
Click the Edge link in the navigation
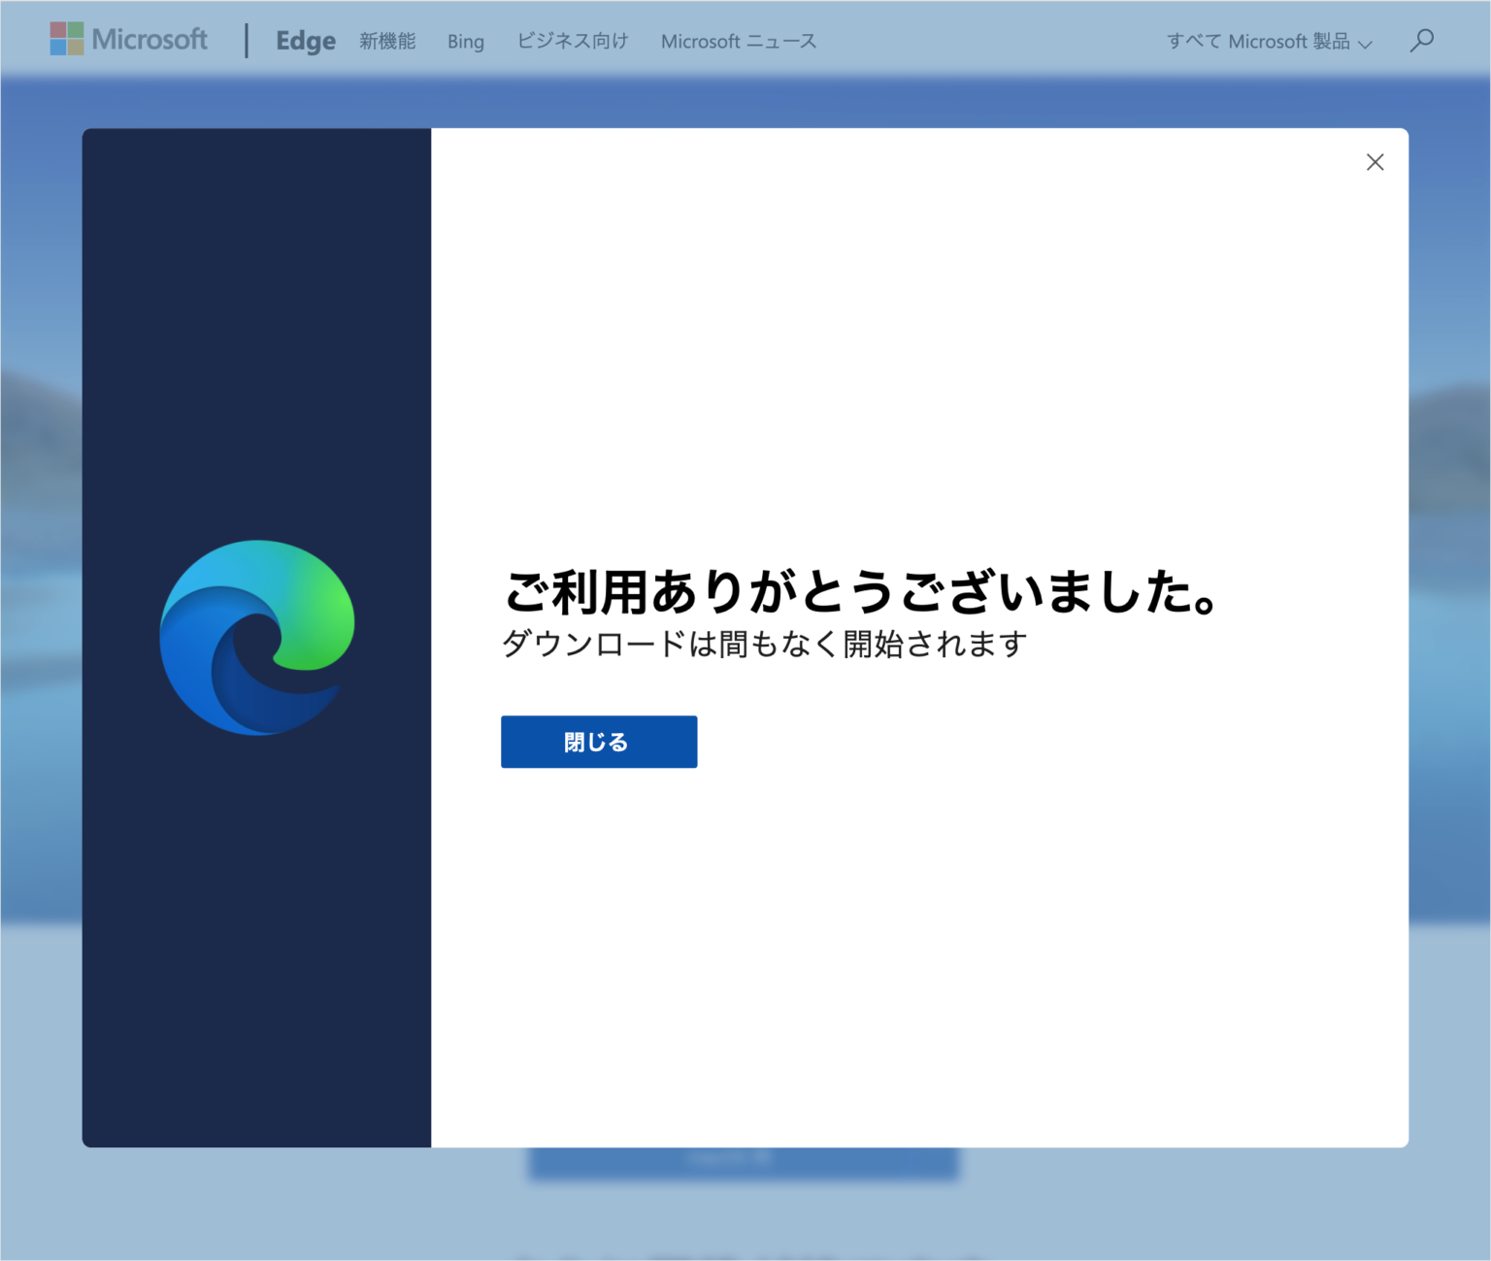[305, 41]
